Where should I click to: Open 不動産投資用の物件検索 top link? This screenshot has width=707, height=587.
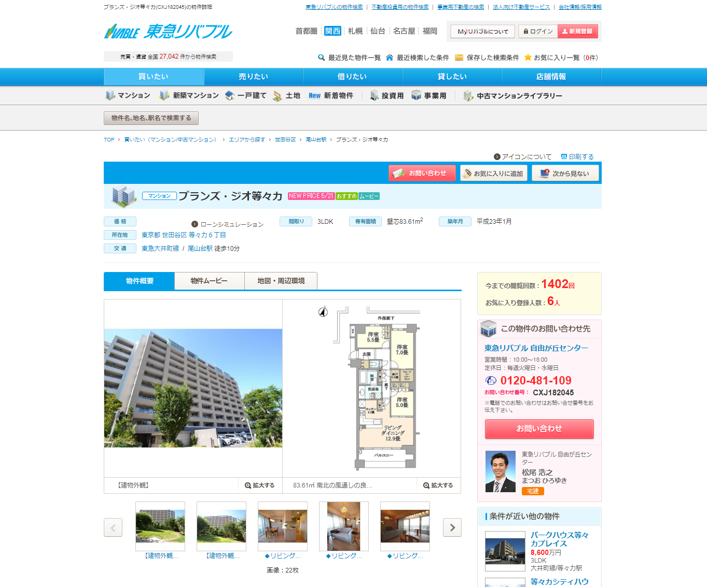point(400,7)
